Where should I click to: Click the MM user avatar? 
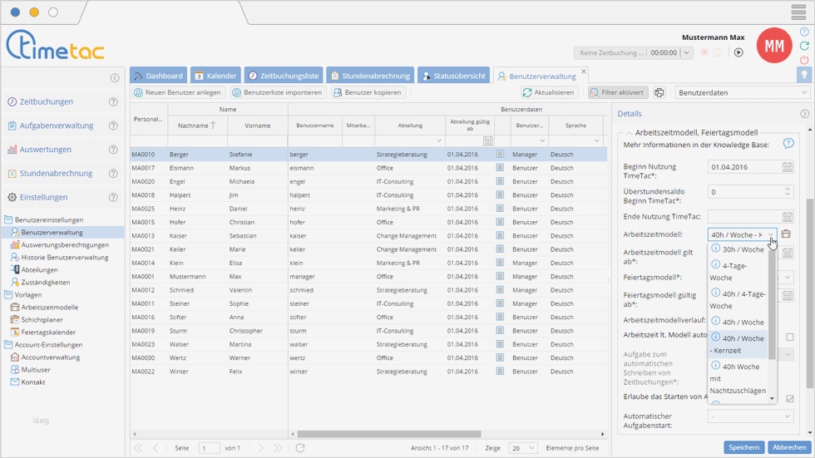774,46
